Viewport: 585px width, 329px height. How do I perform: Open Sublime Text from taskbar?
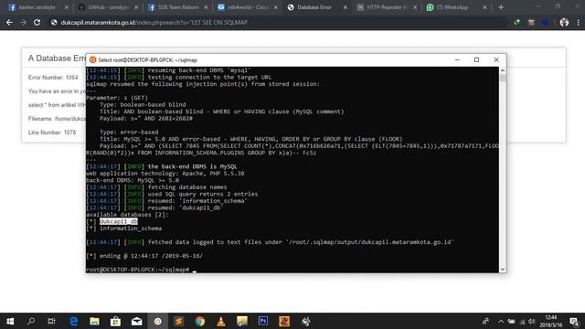click(179, 321)
